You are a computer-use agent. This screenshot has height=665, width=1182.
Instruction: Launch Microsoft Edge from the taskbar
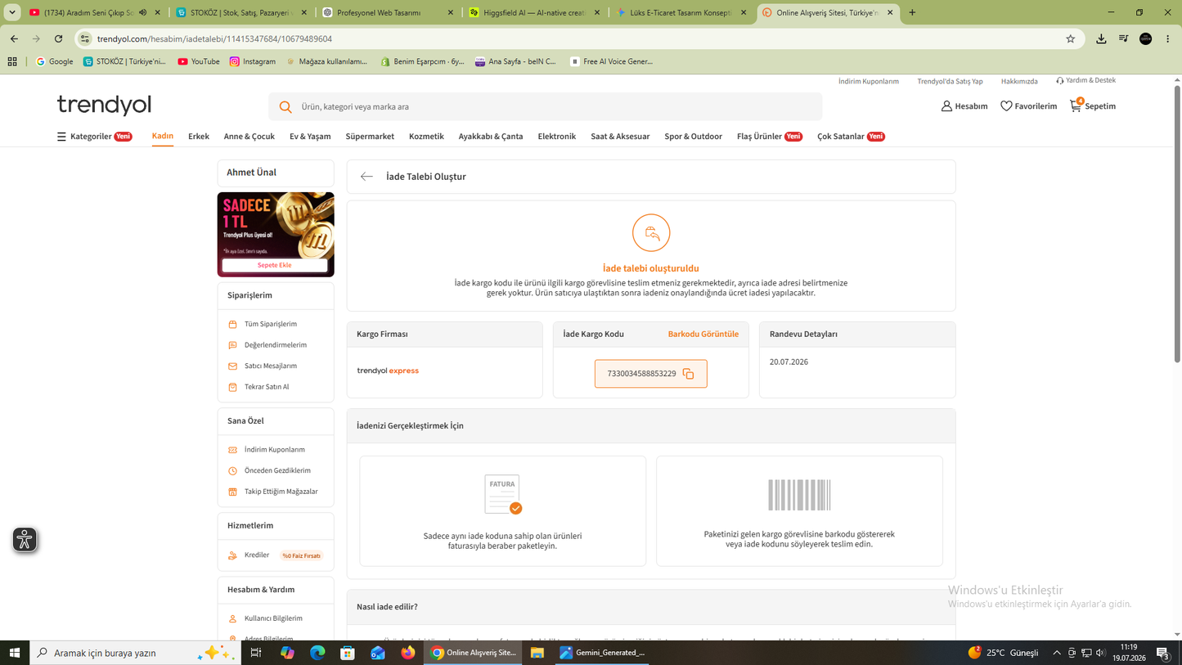pos(317,653)
